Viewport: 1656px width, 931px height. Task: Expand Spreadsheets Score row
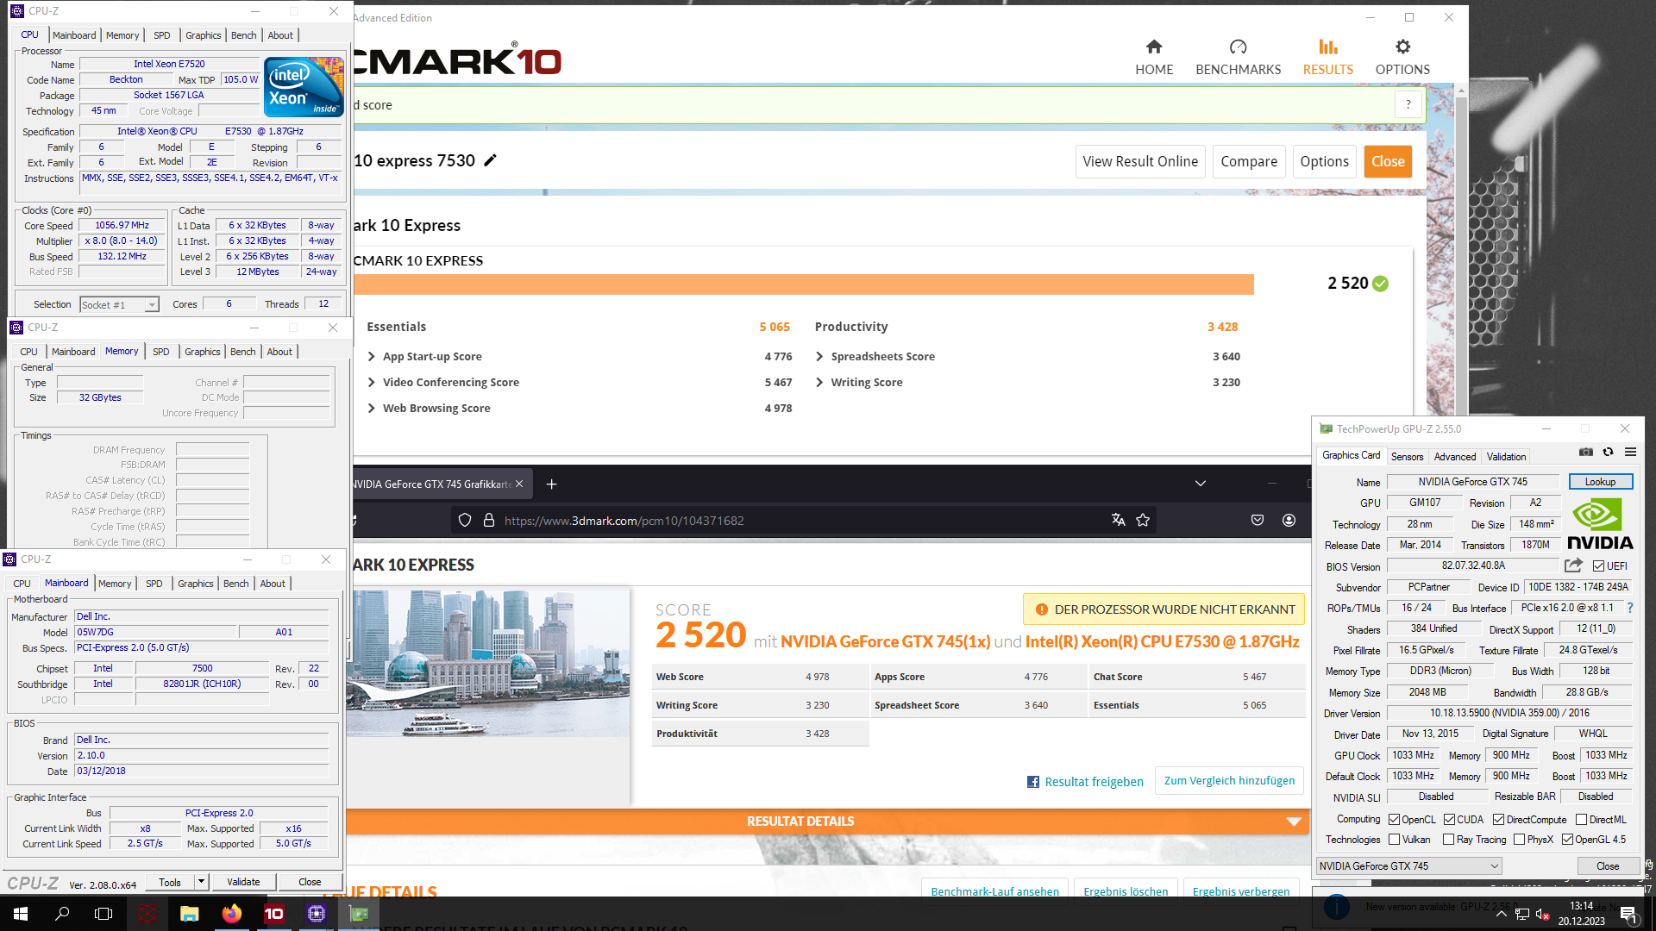tap(819, 356)
